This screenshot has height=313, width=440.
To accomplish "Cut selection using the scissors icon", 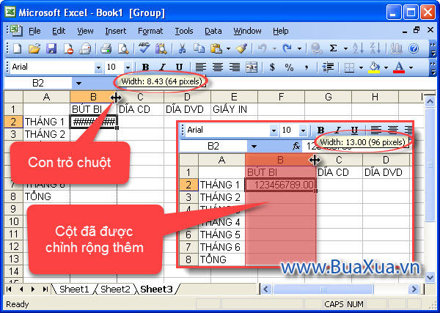I will click(x=182, y=49).
